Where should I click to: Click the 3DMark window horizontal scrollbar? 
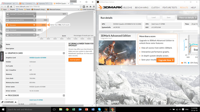(x=137, y=106)
